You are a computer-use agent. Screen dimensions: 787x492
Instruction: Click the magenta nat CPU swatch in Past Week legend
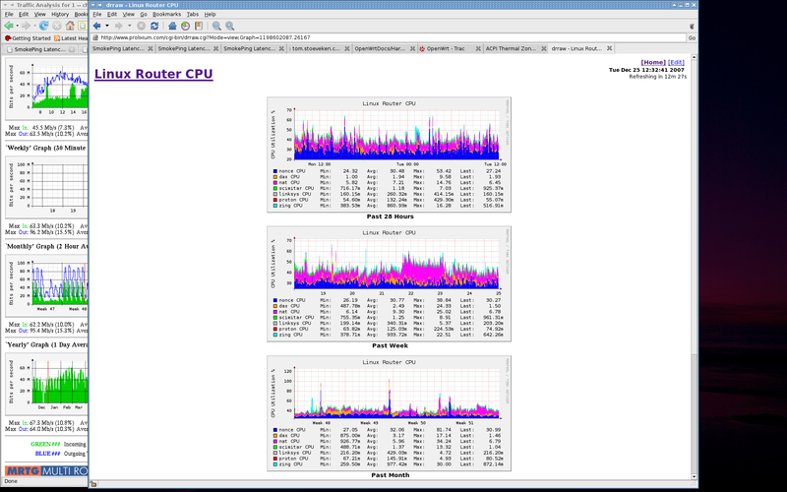coord(275,312)
